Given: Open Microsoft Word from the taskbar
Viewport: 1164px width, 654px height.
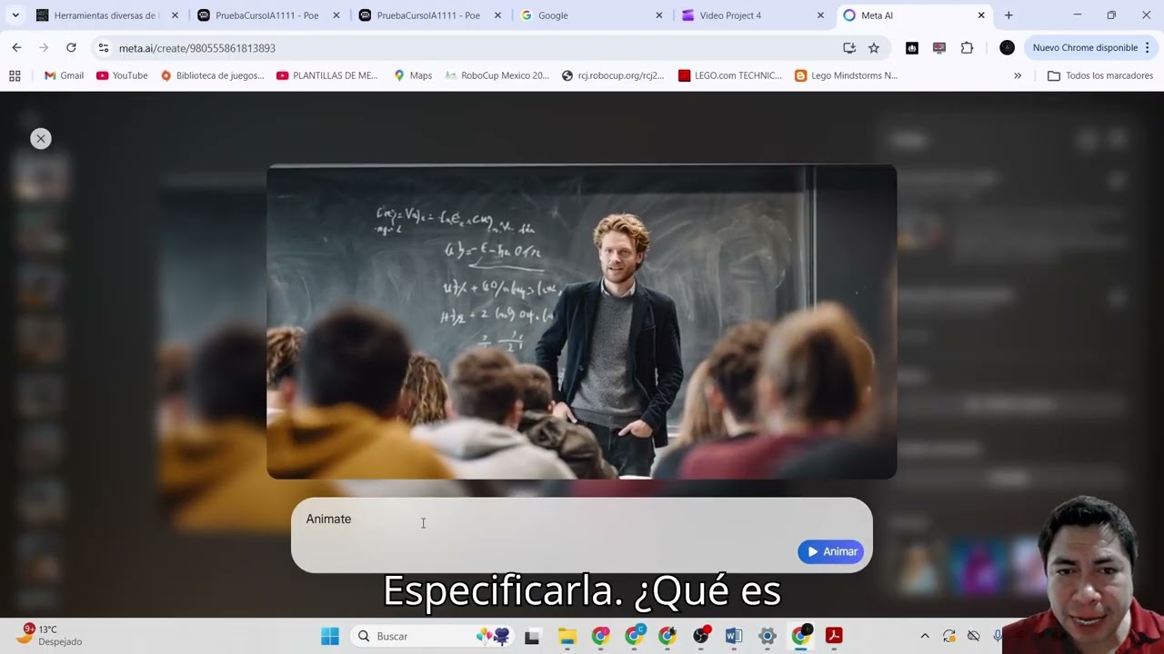Looking at the screenshot, I should click(734, 636).
